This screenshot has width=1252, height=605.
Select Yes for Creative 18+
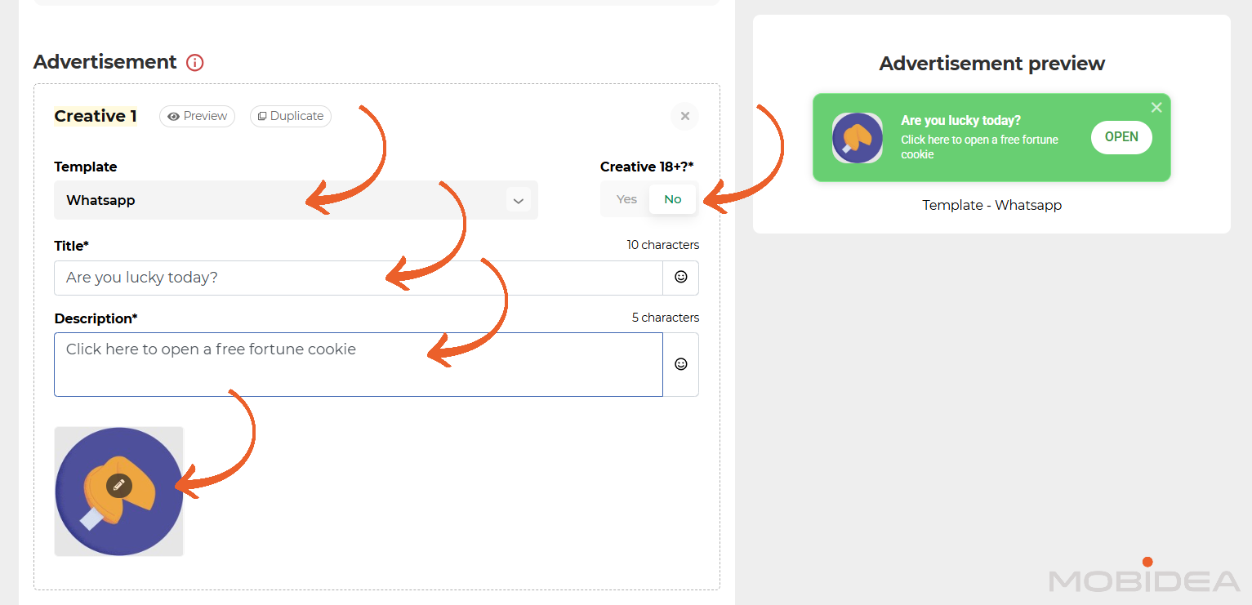(x=626, y=199)
